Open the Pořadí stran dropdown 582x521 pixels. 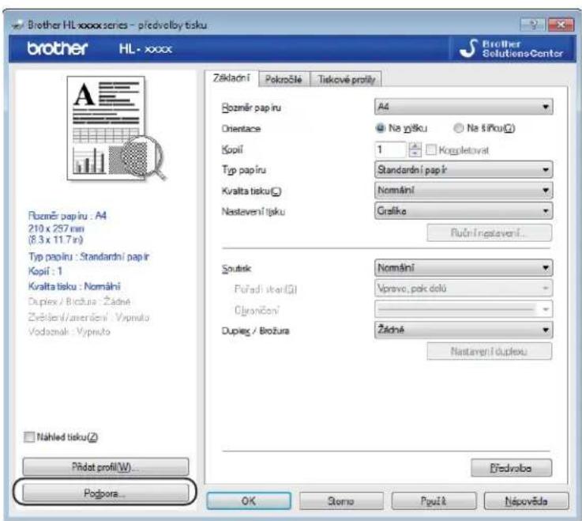464,289
